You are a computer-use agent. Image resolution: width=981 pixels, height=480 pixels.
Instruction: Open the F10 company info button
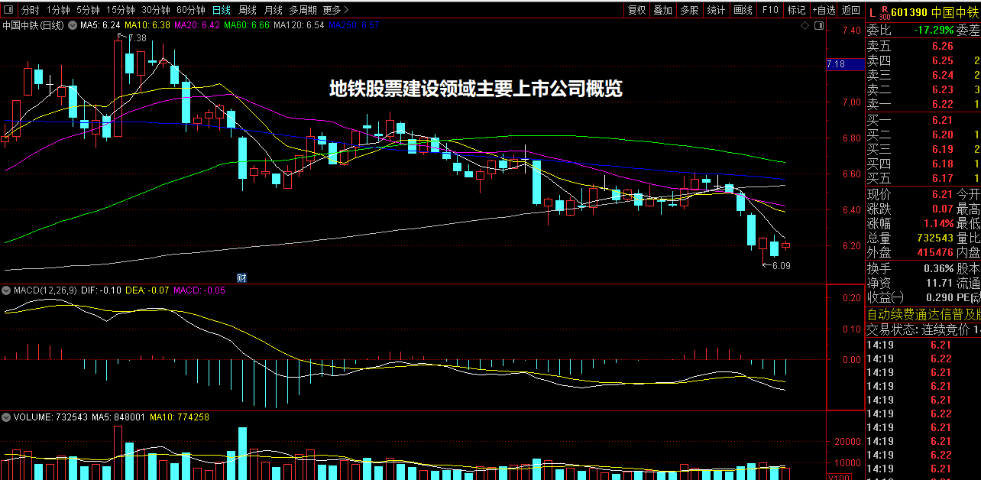coord(769,10)
